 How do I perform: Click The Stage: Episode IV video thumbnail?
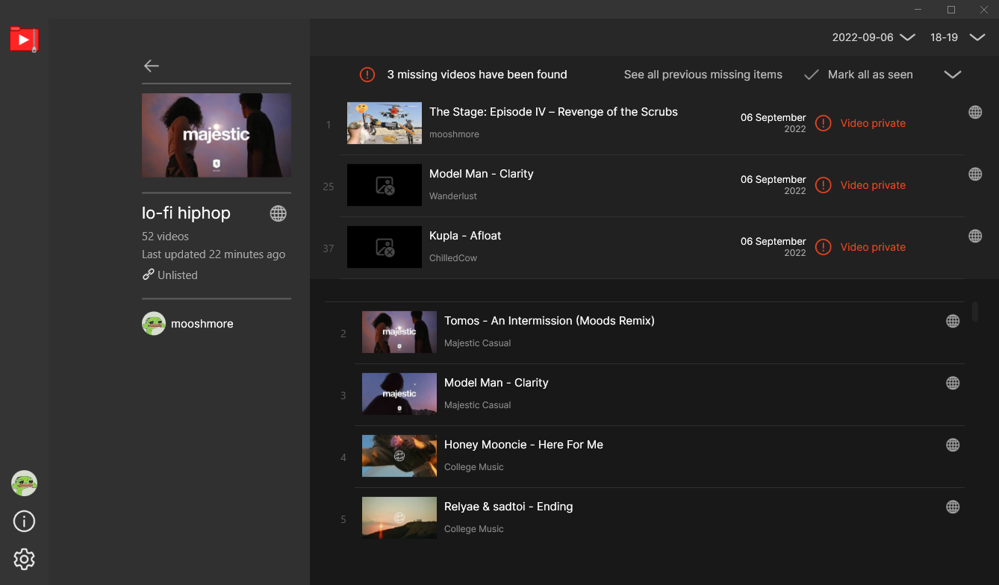tap(385, 123)
